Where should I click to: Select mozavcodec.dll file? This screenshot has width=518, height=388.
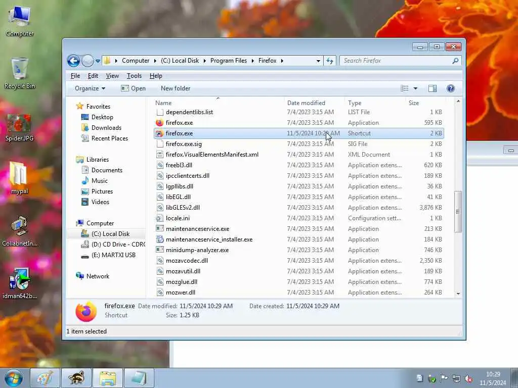pyautogui.click(x=187, y=261)
